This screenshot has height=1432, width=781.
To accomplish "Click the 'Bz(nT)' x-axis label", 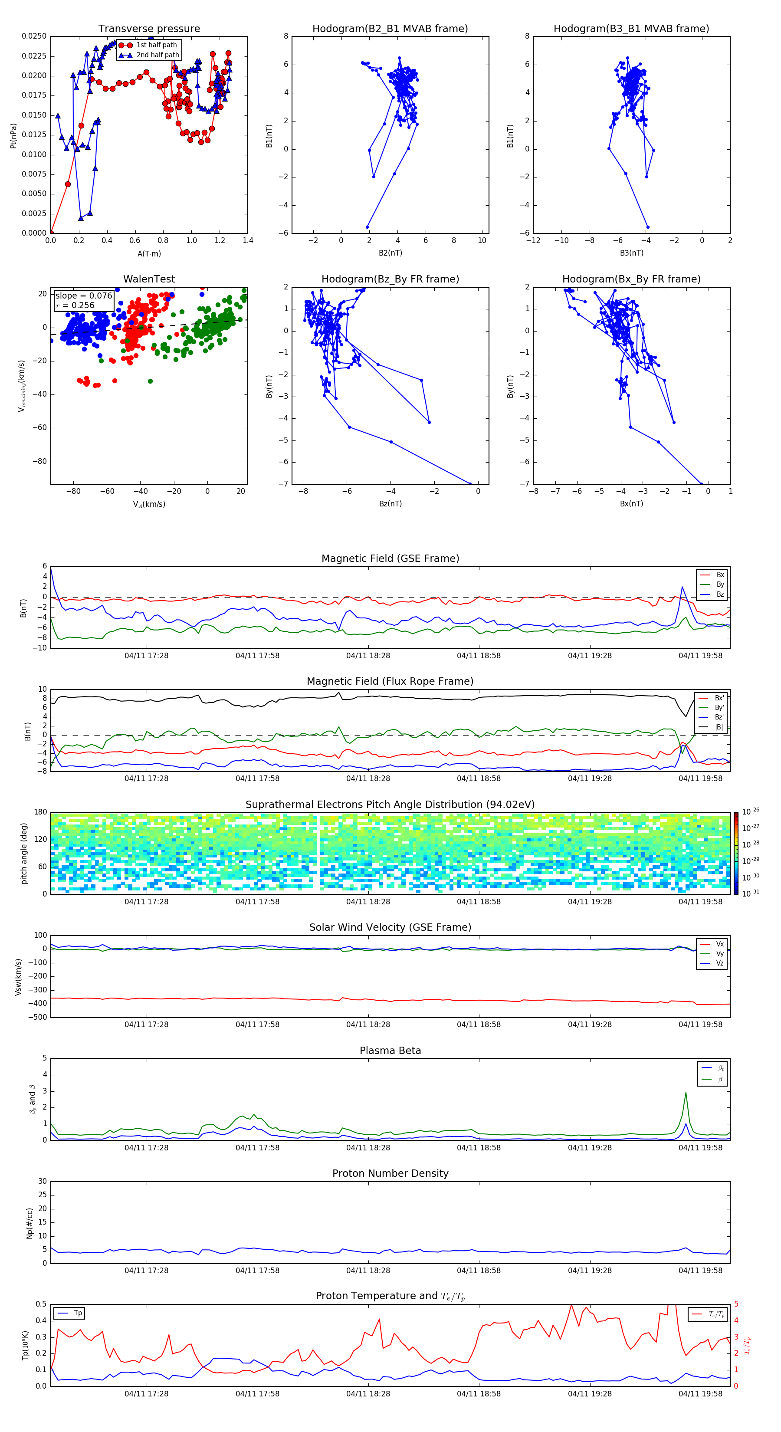I will pyautogui.click(x=390, y=504).
